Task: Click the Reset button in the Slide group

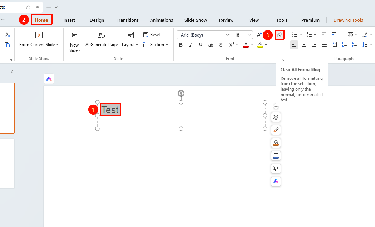Action: (152, 35)
